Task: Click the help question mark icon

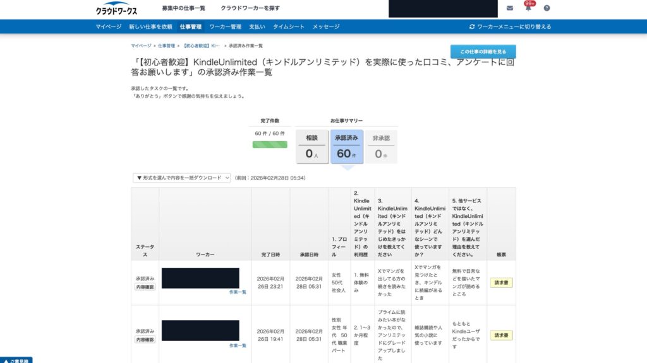Action: point(547,8)
